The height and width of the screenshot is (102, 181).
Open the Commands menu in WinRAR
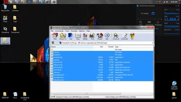click(x=59, y=31)
